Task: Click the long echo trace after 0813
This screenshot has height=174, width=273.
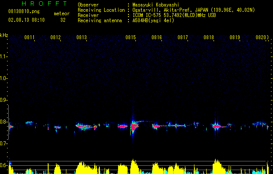Action: pos(86,126)
